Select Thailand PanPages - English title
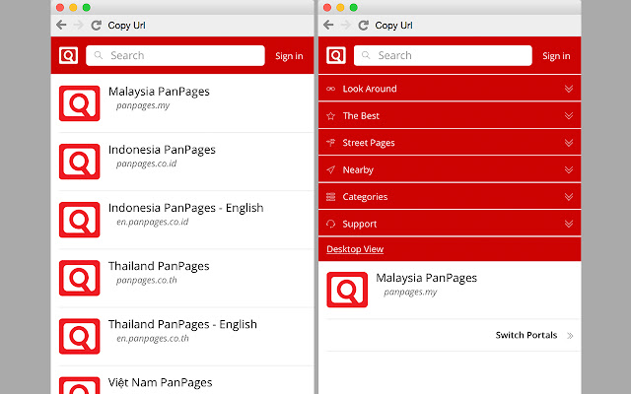This screenshot has height=394, width=631. click(182, 325)
